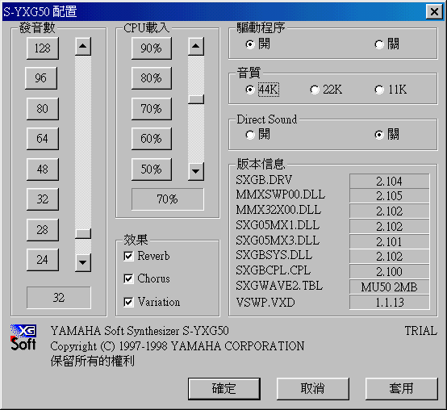Select 11K sound quality
Screen dimensions: 447x410
[x=391, y=90]
